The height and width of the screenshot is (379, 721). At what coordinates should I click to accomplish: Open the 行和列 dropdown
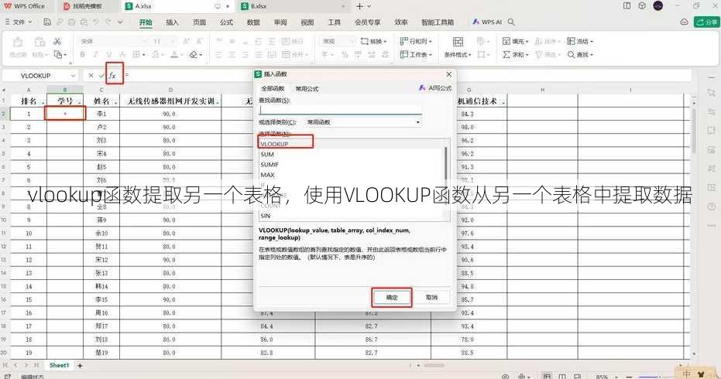[x=416, y=41]
